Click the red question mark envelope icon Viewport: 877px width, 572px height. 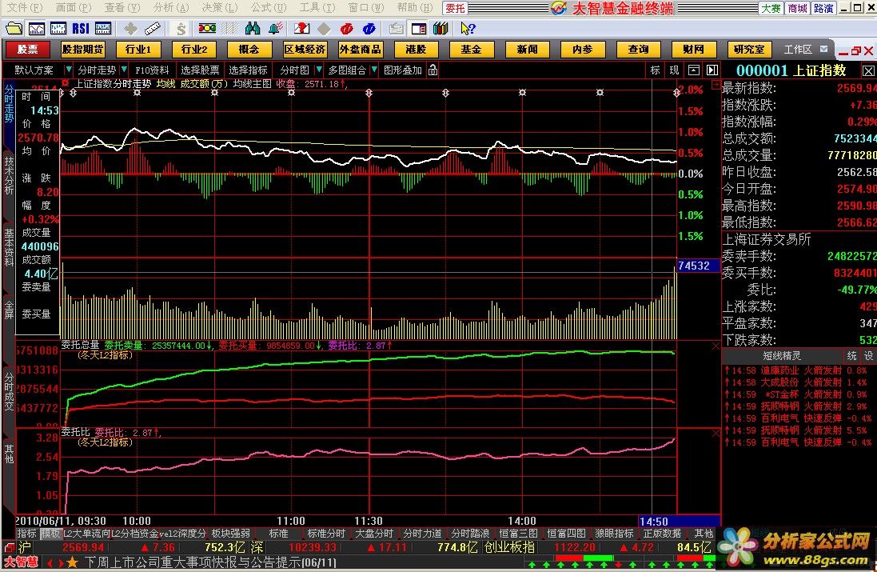(301, 28)
